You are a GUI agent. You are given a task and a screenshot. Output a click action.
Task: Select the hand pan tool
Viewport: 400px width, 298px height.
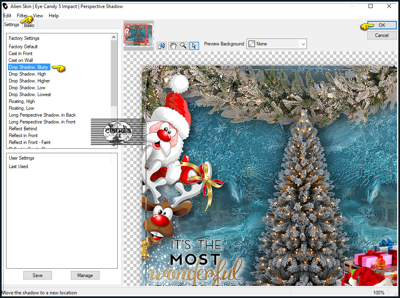173,45
